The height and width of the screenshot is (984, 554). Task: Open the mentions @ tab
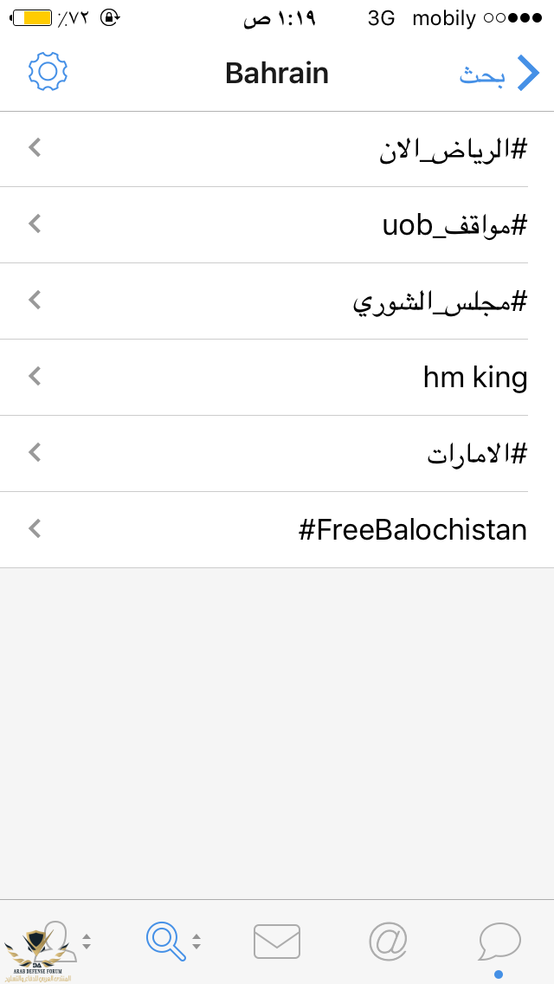388,942
